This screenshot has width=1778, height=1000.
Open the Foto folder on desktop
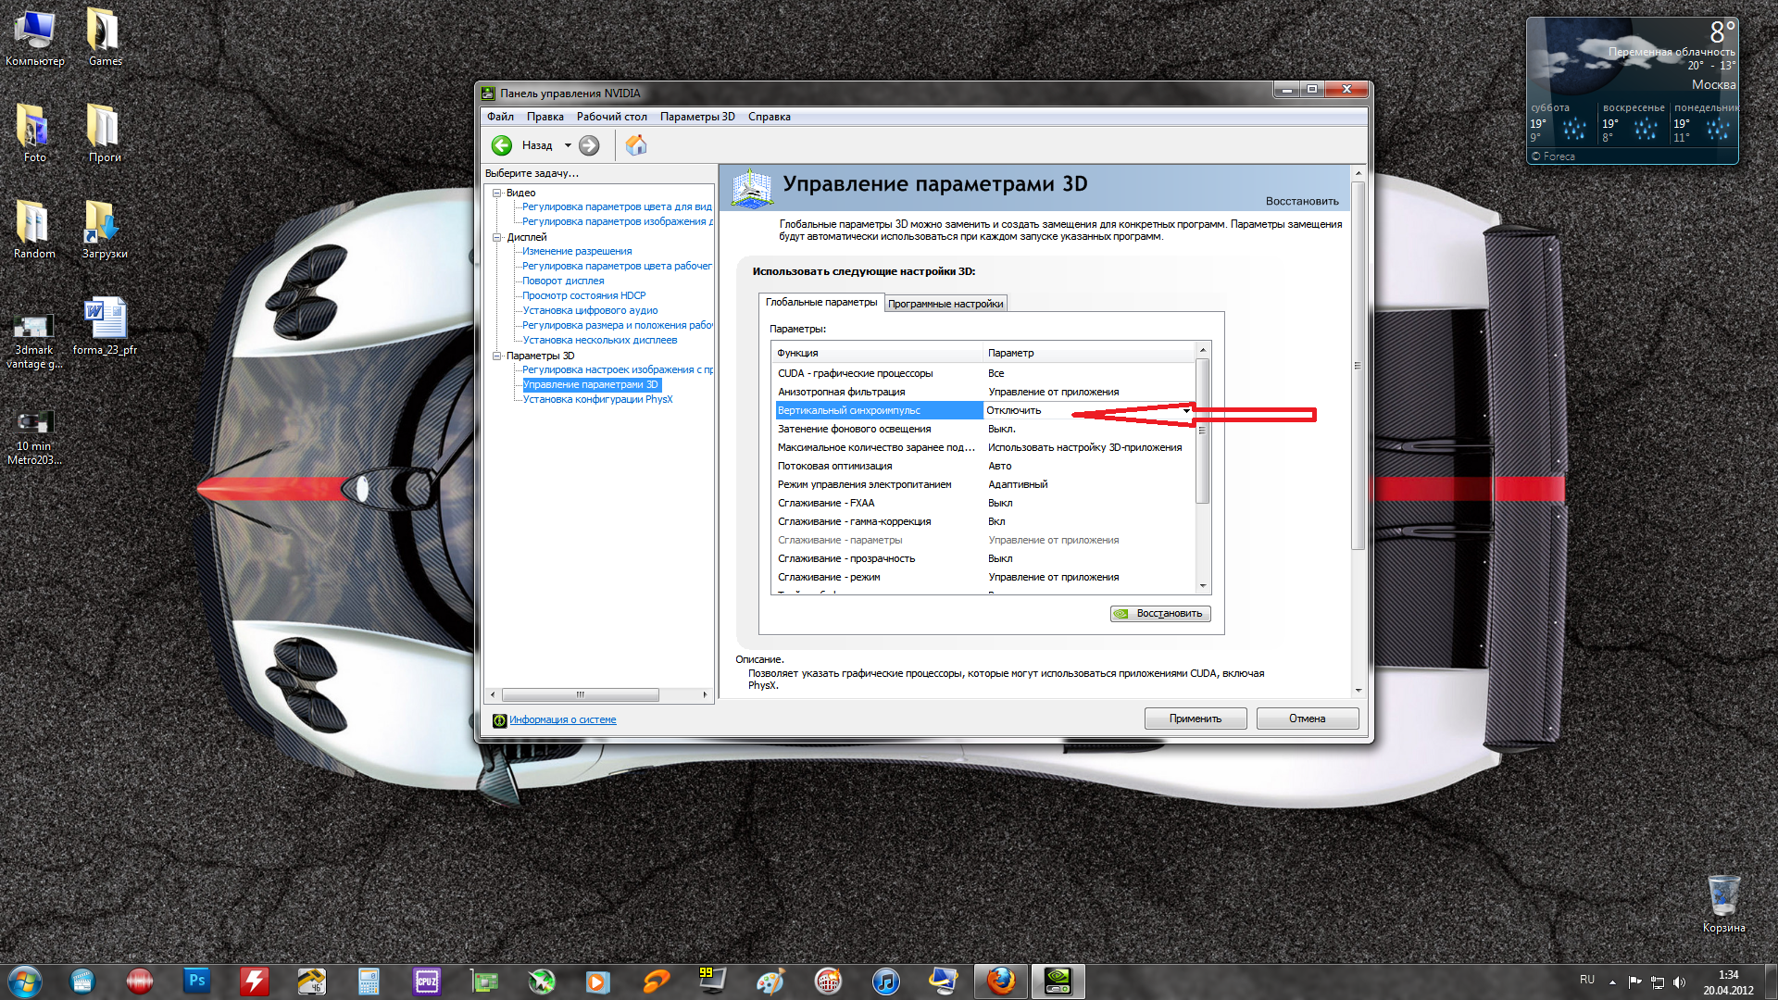[x=34, y=133]
